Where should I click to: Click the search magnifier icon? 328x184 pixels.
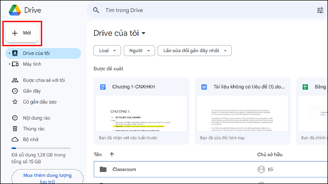point(96,10)
